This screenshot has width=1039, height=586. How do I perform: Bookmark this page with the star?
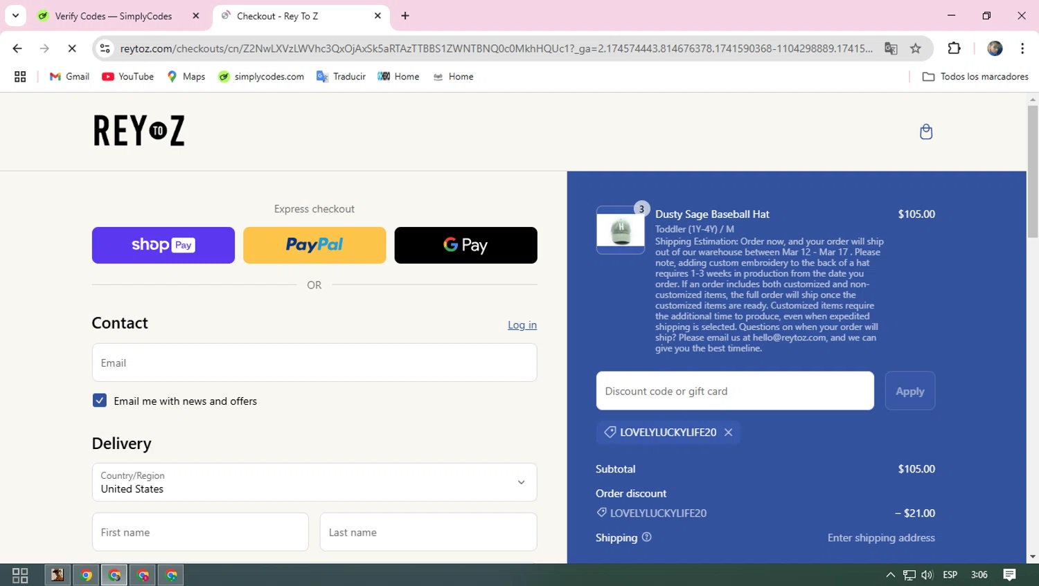point(916,48)
